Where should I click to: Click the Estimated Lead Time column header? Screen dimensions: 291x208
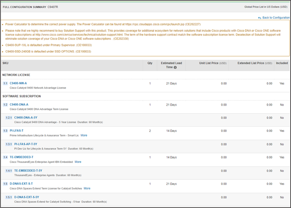(x=171, y=65)
